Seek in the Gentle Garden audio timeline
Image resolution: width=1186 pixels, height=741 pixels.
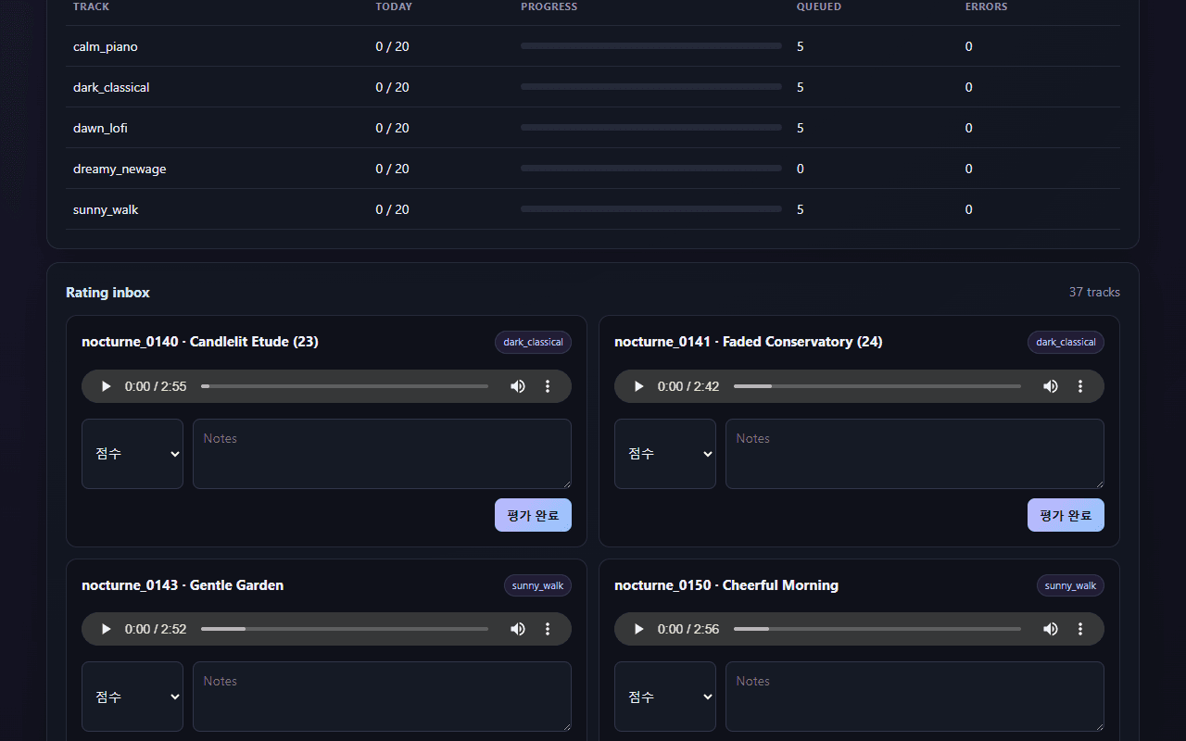click(x=345, y=629)
